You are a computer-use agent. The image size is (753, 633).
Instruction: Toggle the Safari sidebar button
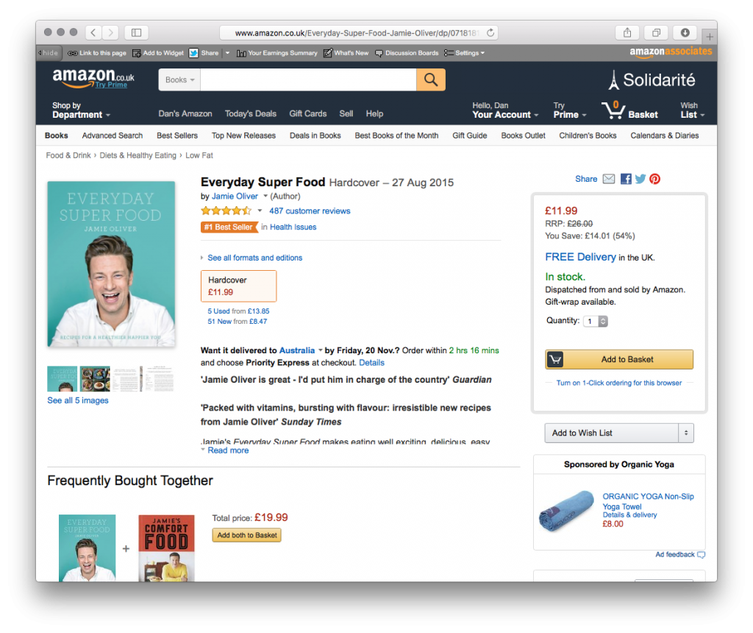[136, 32]
